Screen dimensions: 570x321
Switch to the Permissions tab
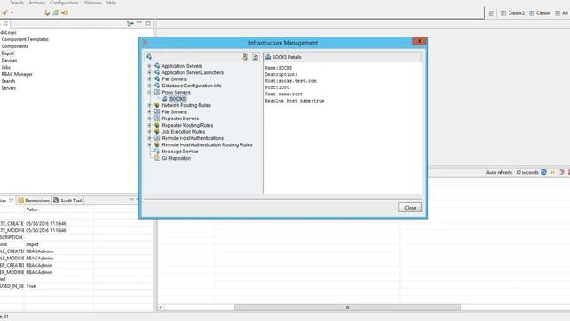pos(34,201)
